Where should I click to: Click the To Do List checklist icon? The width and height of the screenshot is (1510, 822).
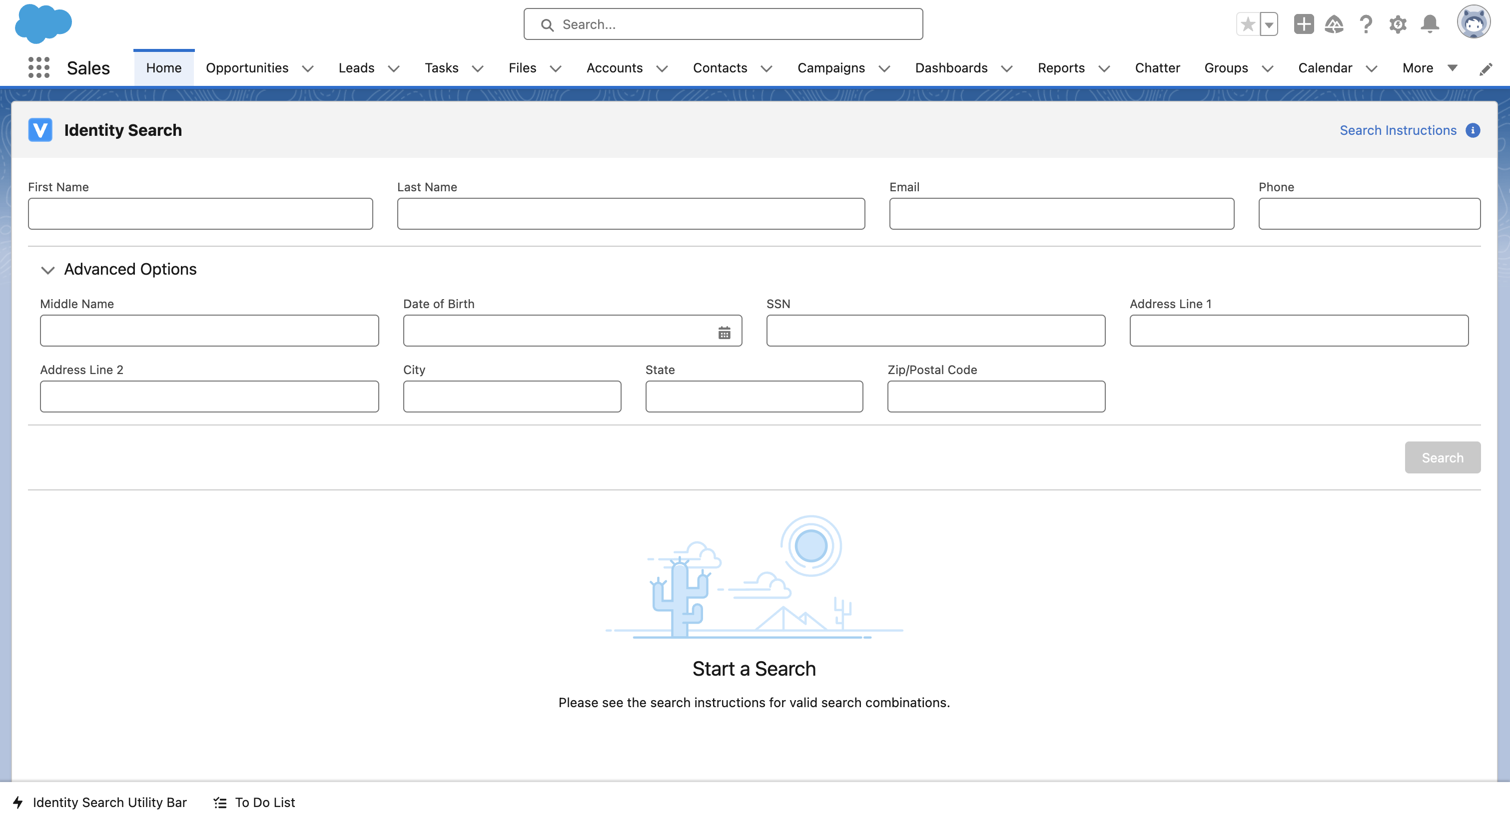[x=220, y=803]
